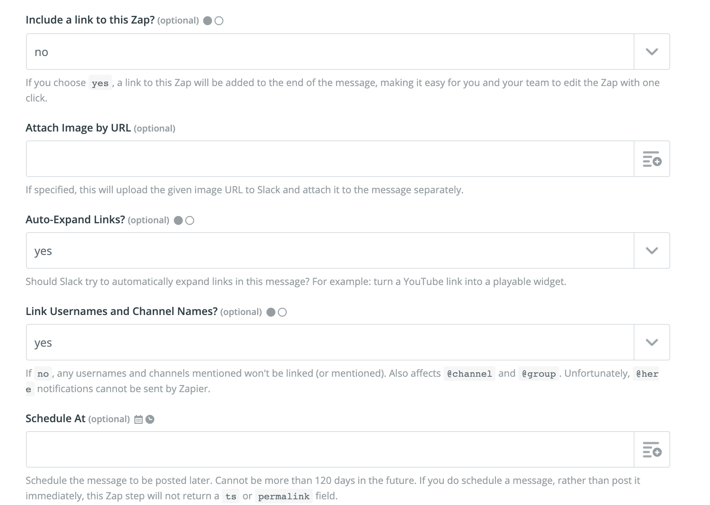
Task: Click the filled circle icon beside Auto-Expand Links
Action: [178, 220]
